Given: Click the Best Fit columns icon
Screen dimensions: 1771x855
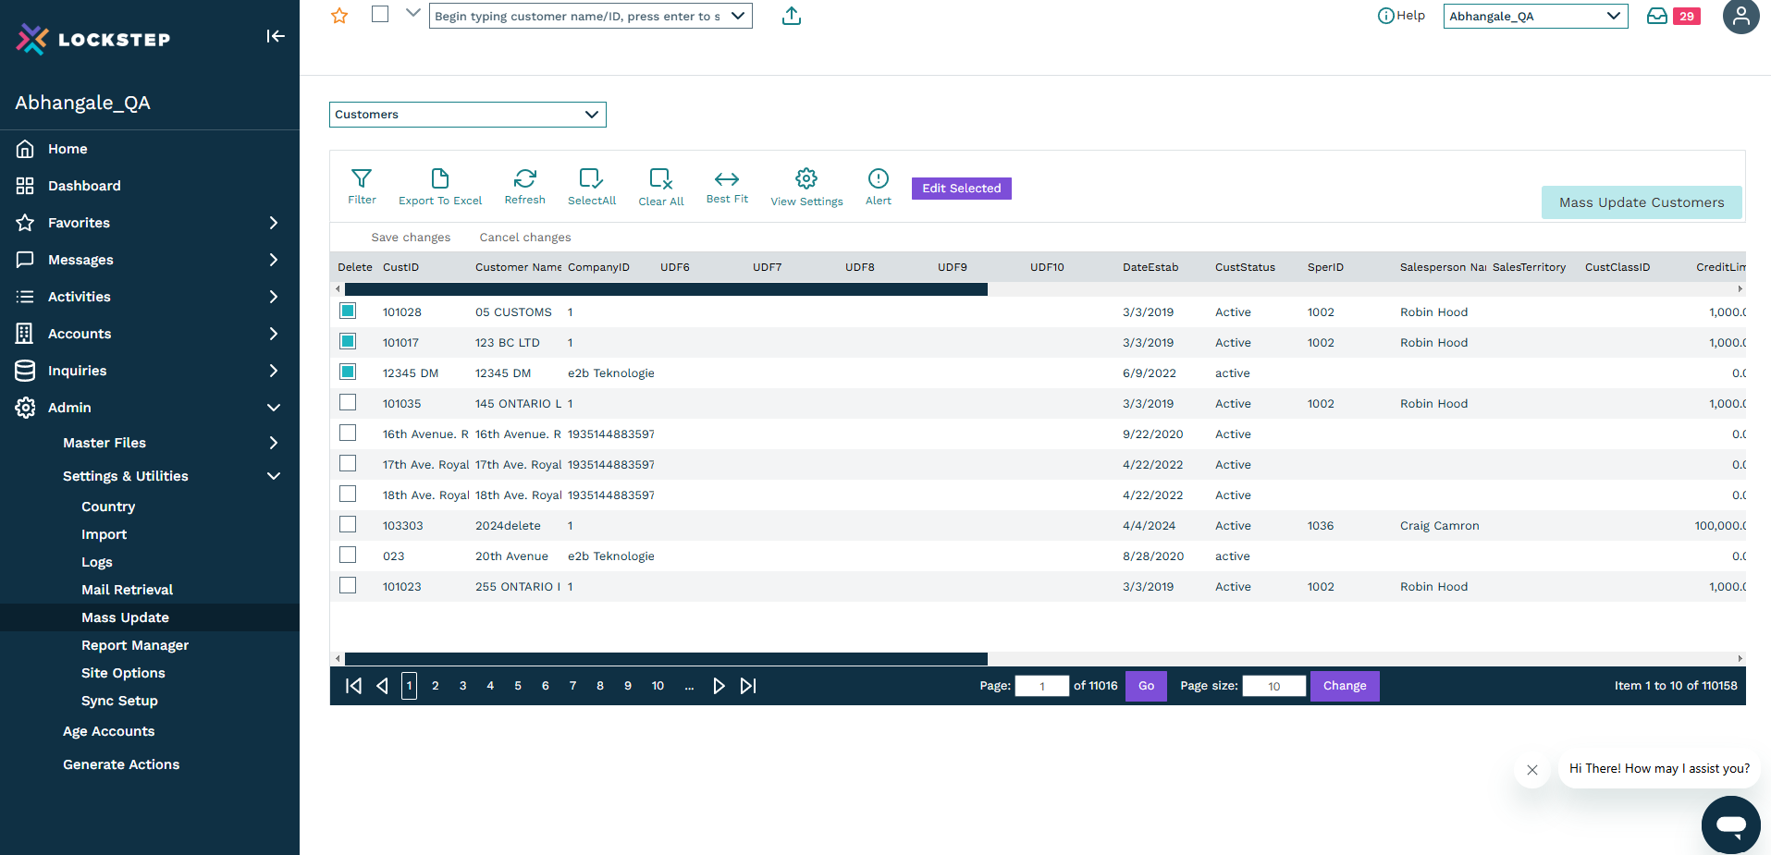Looking at the screenshot, I should [727, 178].
